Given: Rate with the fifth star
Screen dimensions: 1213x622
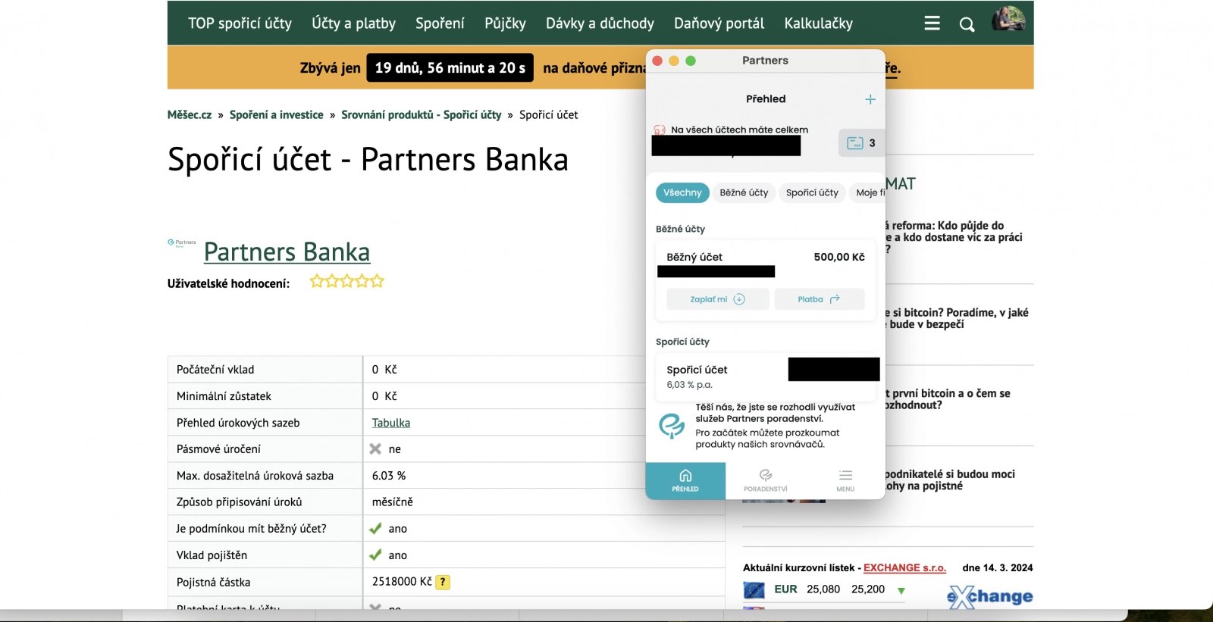Looking at the screenshot, I should (377, 282).
